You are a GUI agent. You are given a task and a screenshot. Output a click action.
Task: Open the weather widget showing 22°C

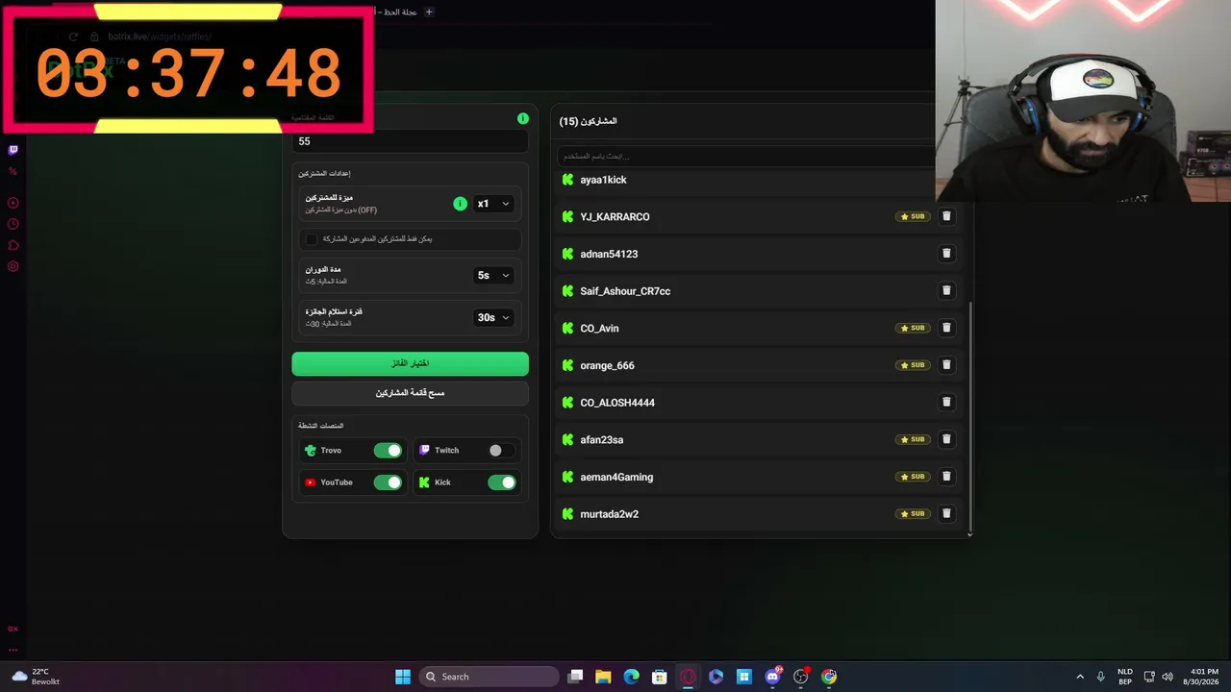click(x=38, y=677)
